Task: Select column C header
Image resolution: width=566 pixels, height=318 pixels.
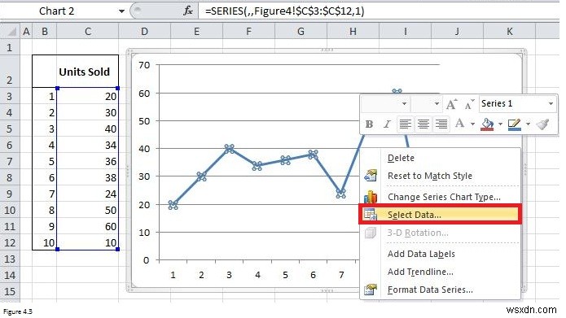Action: pyautogui.click(x=88, y=32)
